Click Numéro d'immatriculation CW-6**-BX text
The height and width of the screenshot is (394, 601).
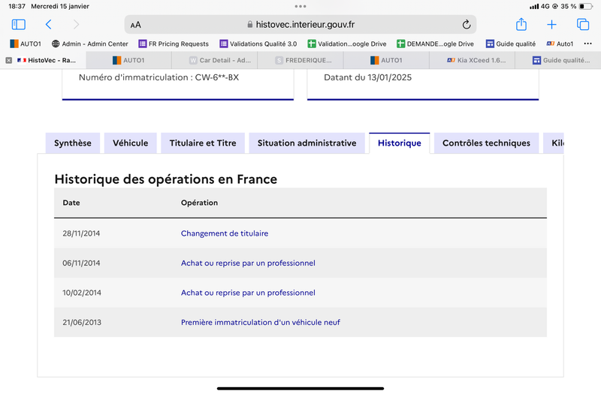pos(159,77)
